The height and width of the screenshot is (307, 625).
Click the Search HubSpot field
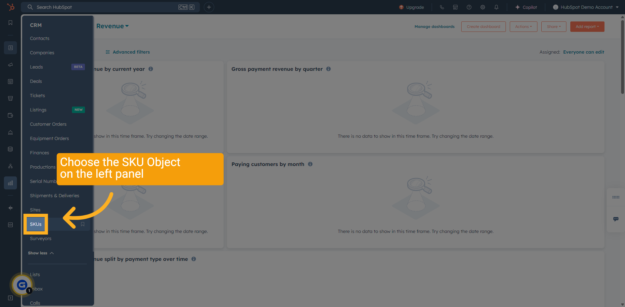coord(110,7)
